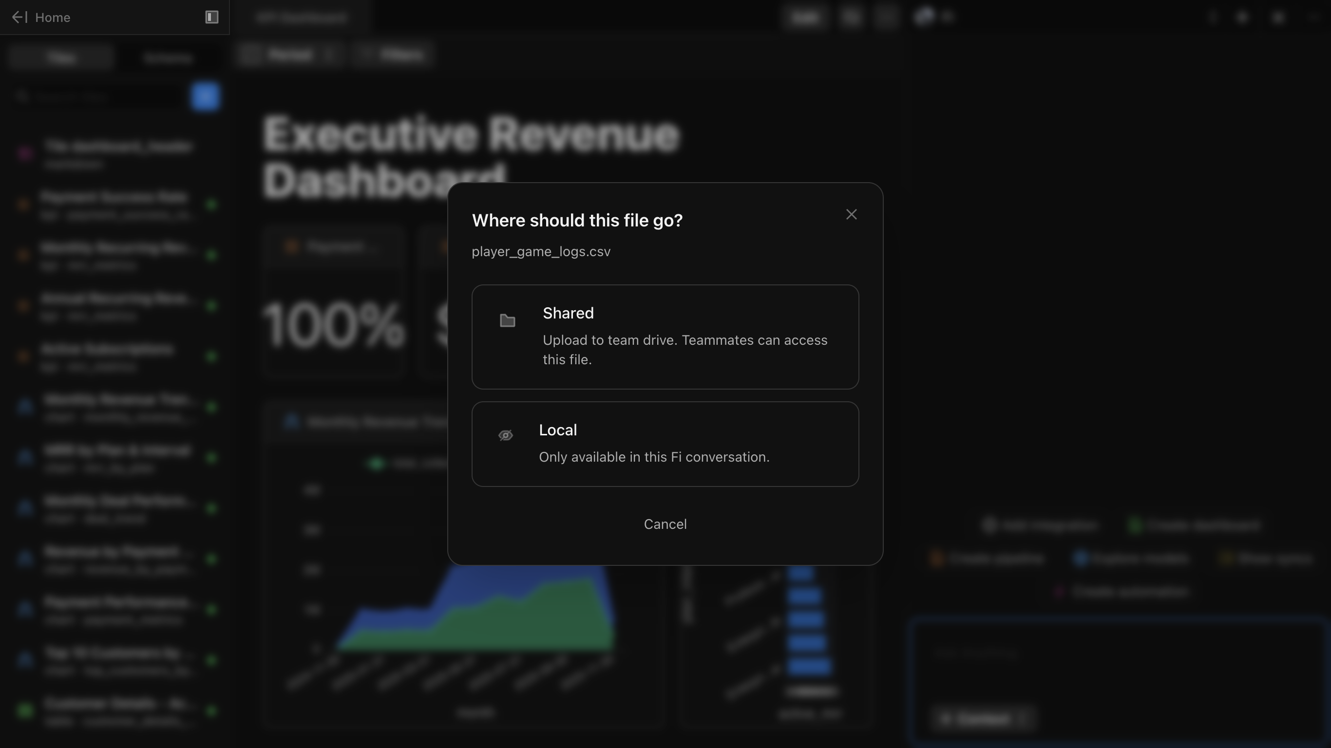Click the 'Where should this file go?' heading
This screenshot has width=1331, height=748.
577,221
